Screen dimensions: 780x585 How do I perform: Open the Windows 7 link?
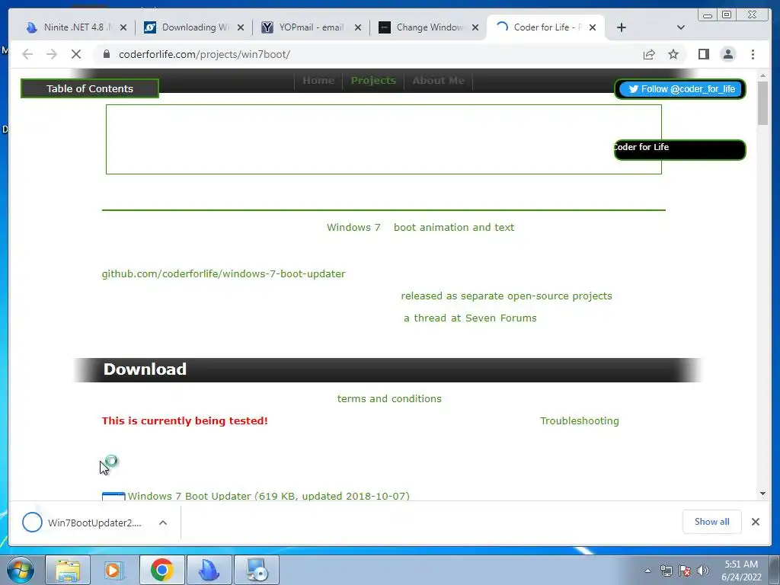point(353,227)
